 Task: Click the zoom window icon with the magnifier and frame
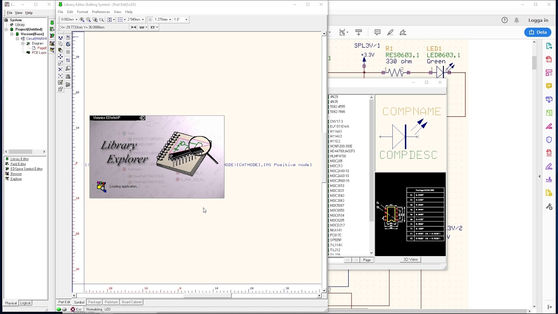95,20
